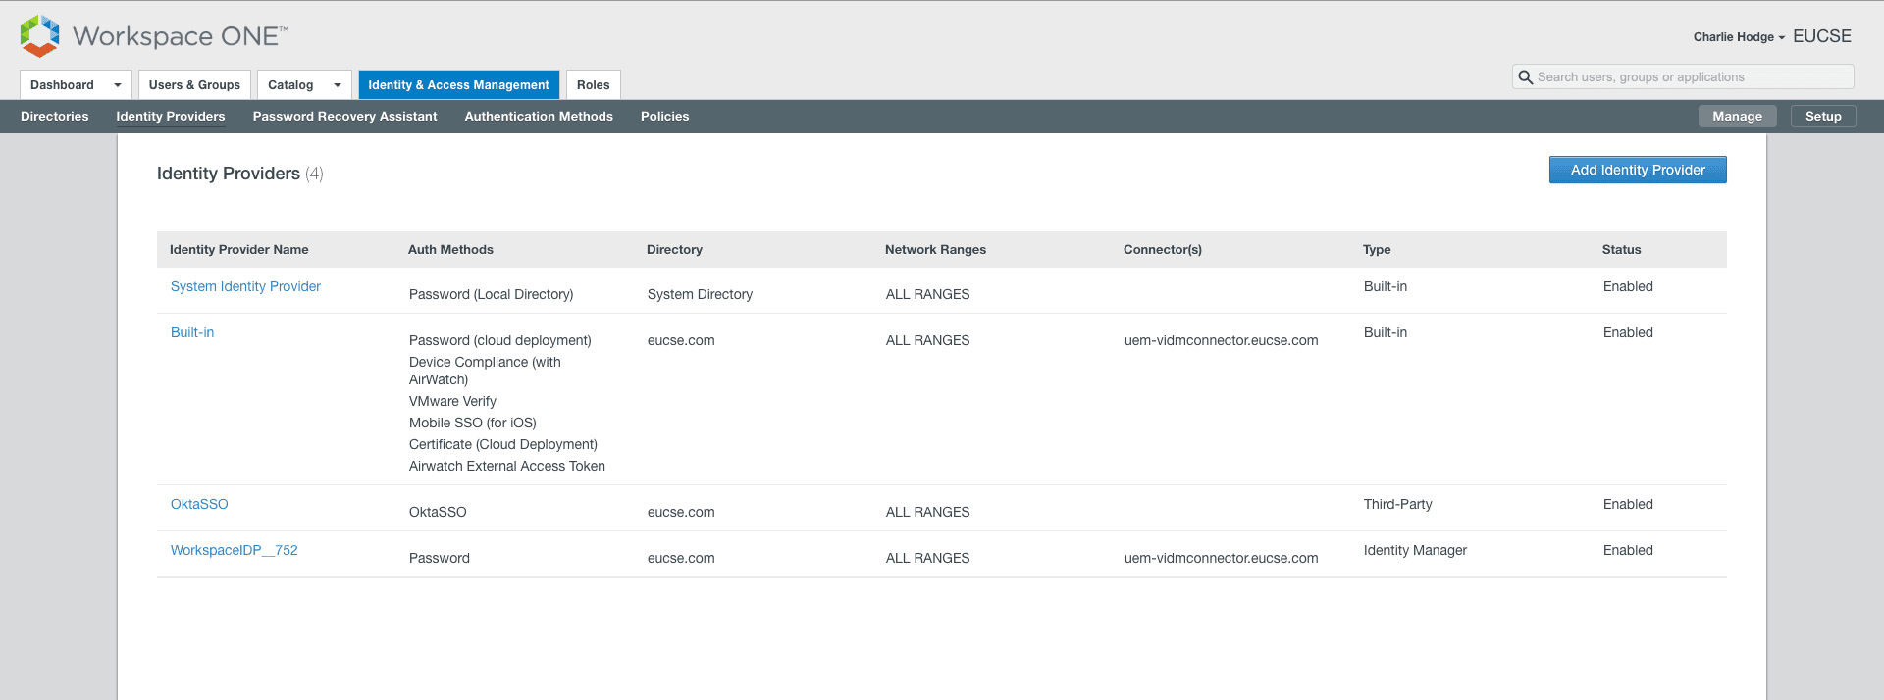Click Enabled status in OktaSSO row
This screenshot has height=700, width=1884.
1628,505
